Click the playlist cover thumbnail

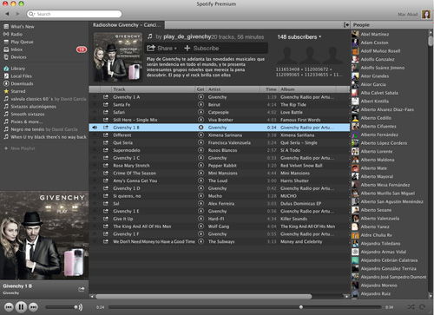[118, 57]
